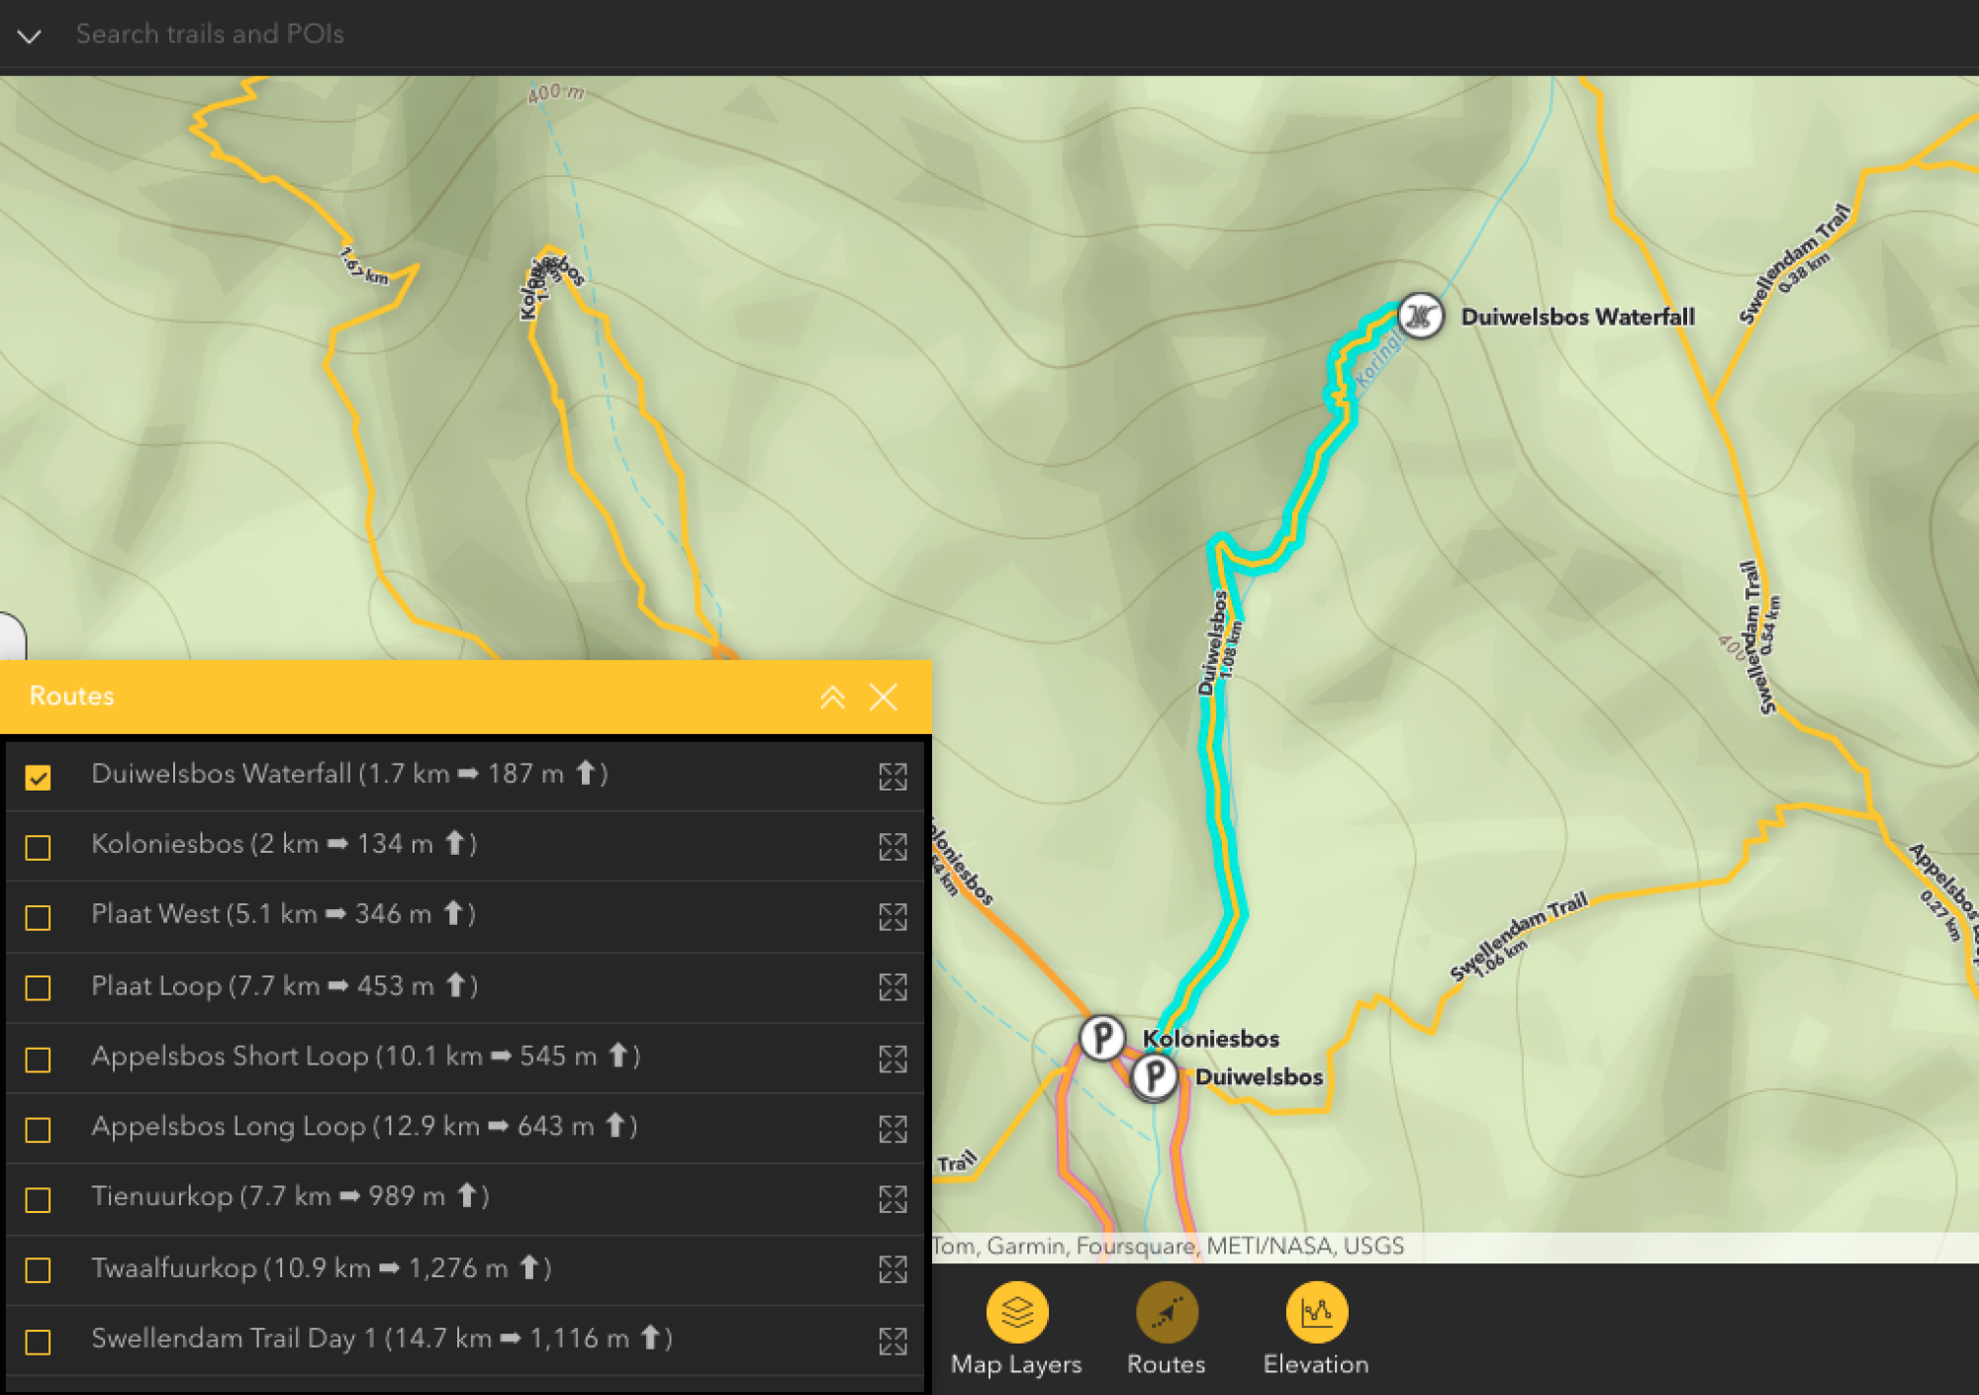The height and width of the screenshot is (1395, 1979).
Task: Zoom to the Plaat Loop route extent
Action: [x=893, y=987]
